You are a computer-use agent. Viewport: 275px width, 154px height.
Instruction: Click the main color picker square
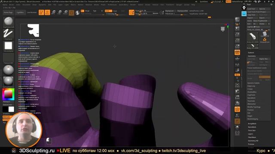(x=8, y=95)
